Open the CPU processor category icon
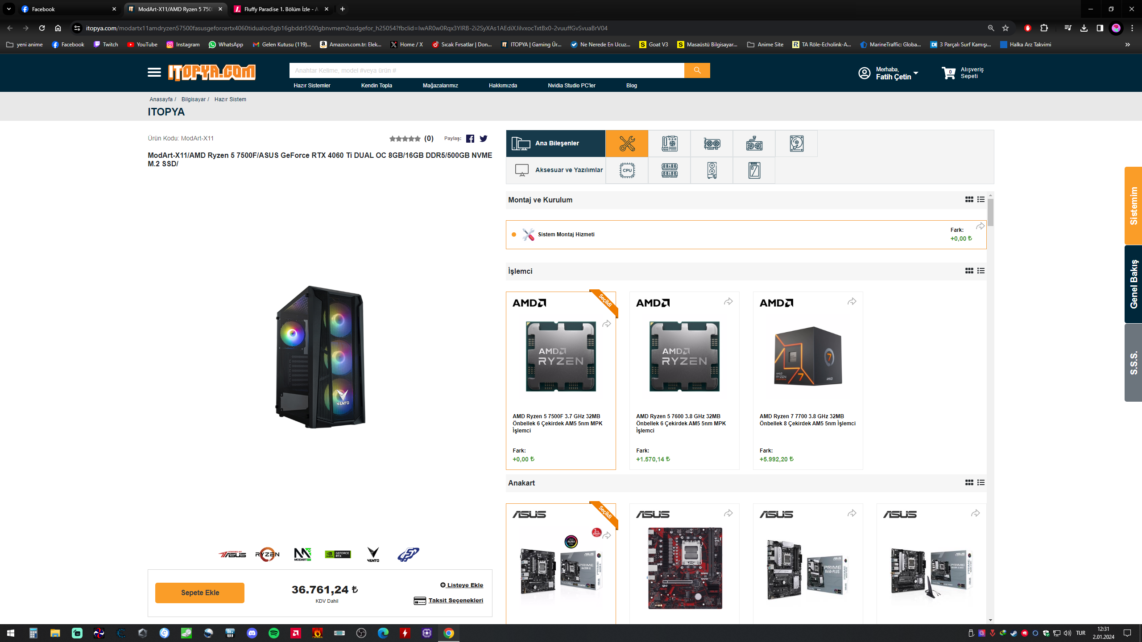 627,170
